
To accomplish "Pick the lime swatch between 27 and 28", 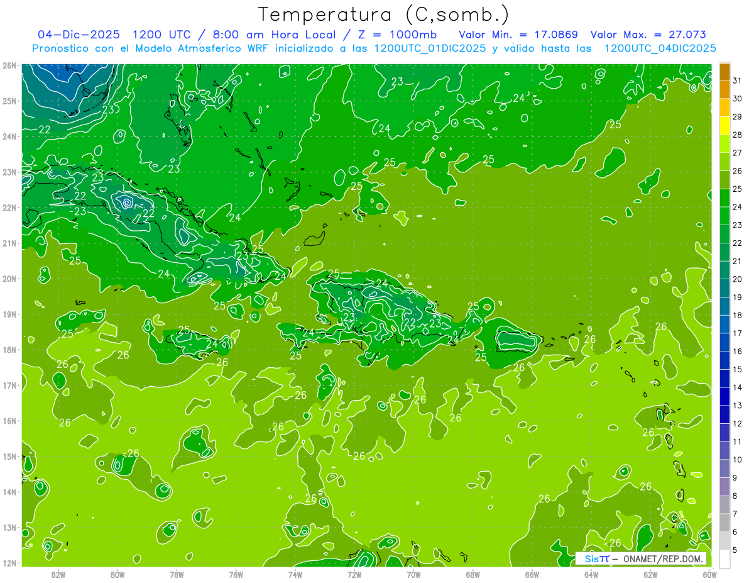I will point(724,143).
